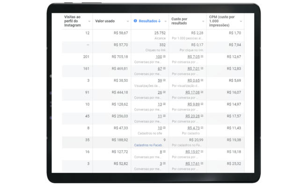Click the Valor usado column header
Viewport: 308px width, 187px height.
pyautogui.click(x=105, y=21)
